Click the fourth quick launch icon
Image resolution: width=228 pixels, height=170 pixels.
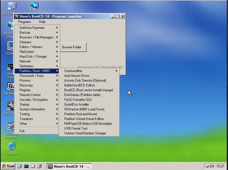tap(39, 166)
